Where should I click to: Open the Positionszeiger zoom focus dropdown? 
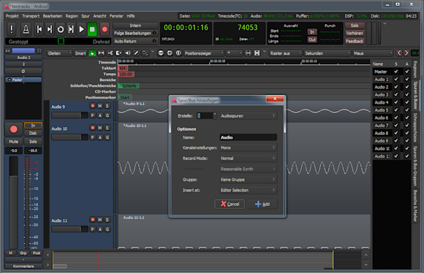[204, 53]
